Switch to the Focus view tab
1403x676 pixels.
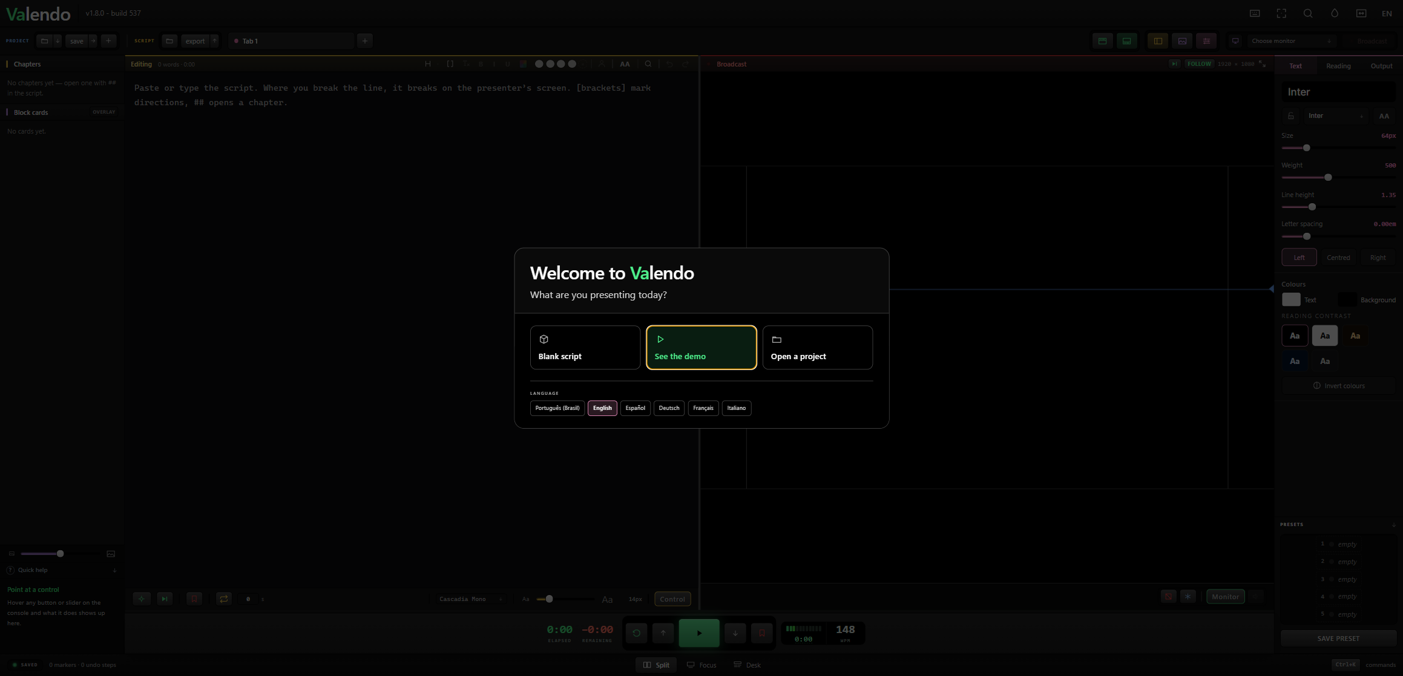[701, 665]
